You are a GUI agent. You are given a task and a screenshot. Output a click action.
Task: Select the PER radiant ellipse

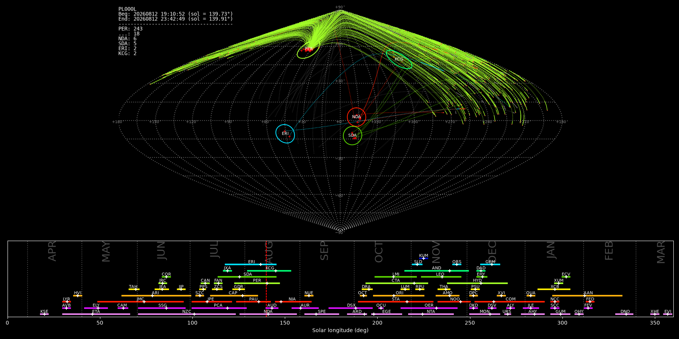pyautogui.click(x=309, y=49)
